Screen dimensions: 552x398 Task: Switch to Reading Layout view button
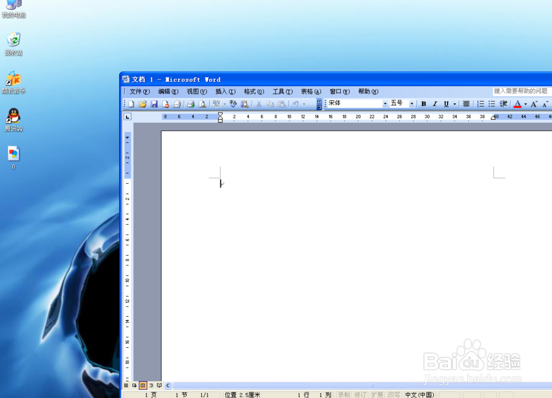(x=159, y=385)
